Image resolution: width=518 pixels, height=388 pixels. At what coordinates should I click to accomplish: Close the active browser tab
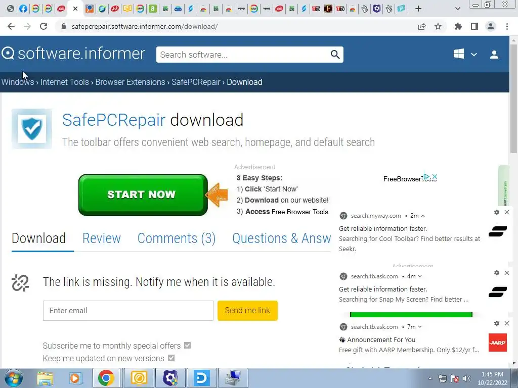click(75, 9)
